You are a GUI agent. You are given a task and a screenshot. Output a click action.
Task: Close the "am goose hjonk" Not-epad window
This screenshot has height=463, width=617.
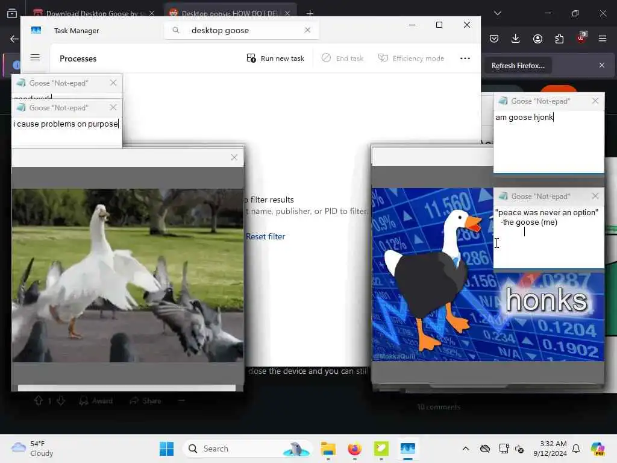pyautogui.click(x=595, y=101)
